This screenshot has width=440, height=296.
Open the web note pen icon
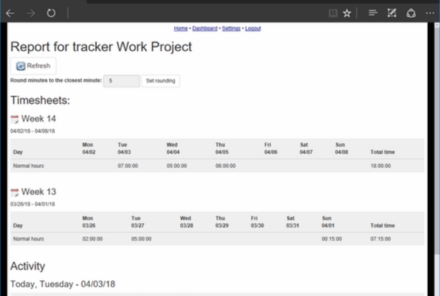(x=392, y=13)
